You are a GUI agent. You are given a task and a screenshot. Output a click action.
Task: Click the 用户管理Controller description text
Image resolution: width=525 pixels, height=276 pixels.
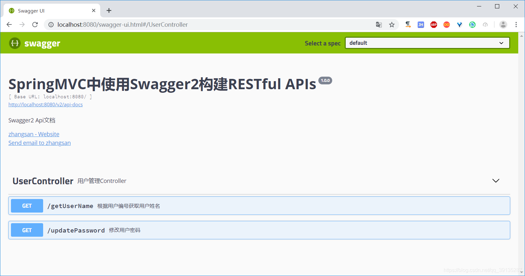click(102, 181)
